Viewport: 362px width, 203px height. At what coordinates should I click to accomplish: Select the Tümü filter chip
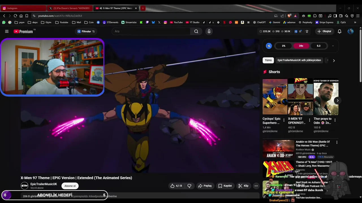tap(268, 60)
